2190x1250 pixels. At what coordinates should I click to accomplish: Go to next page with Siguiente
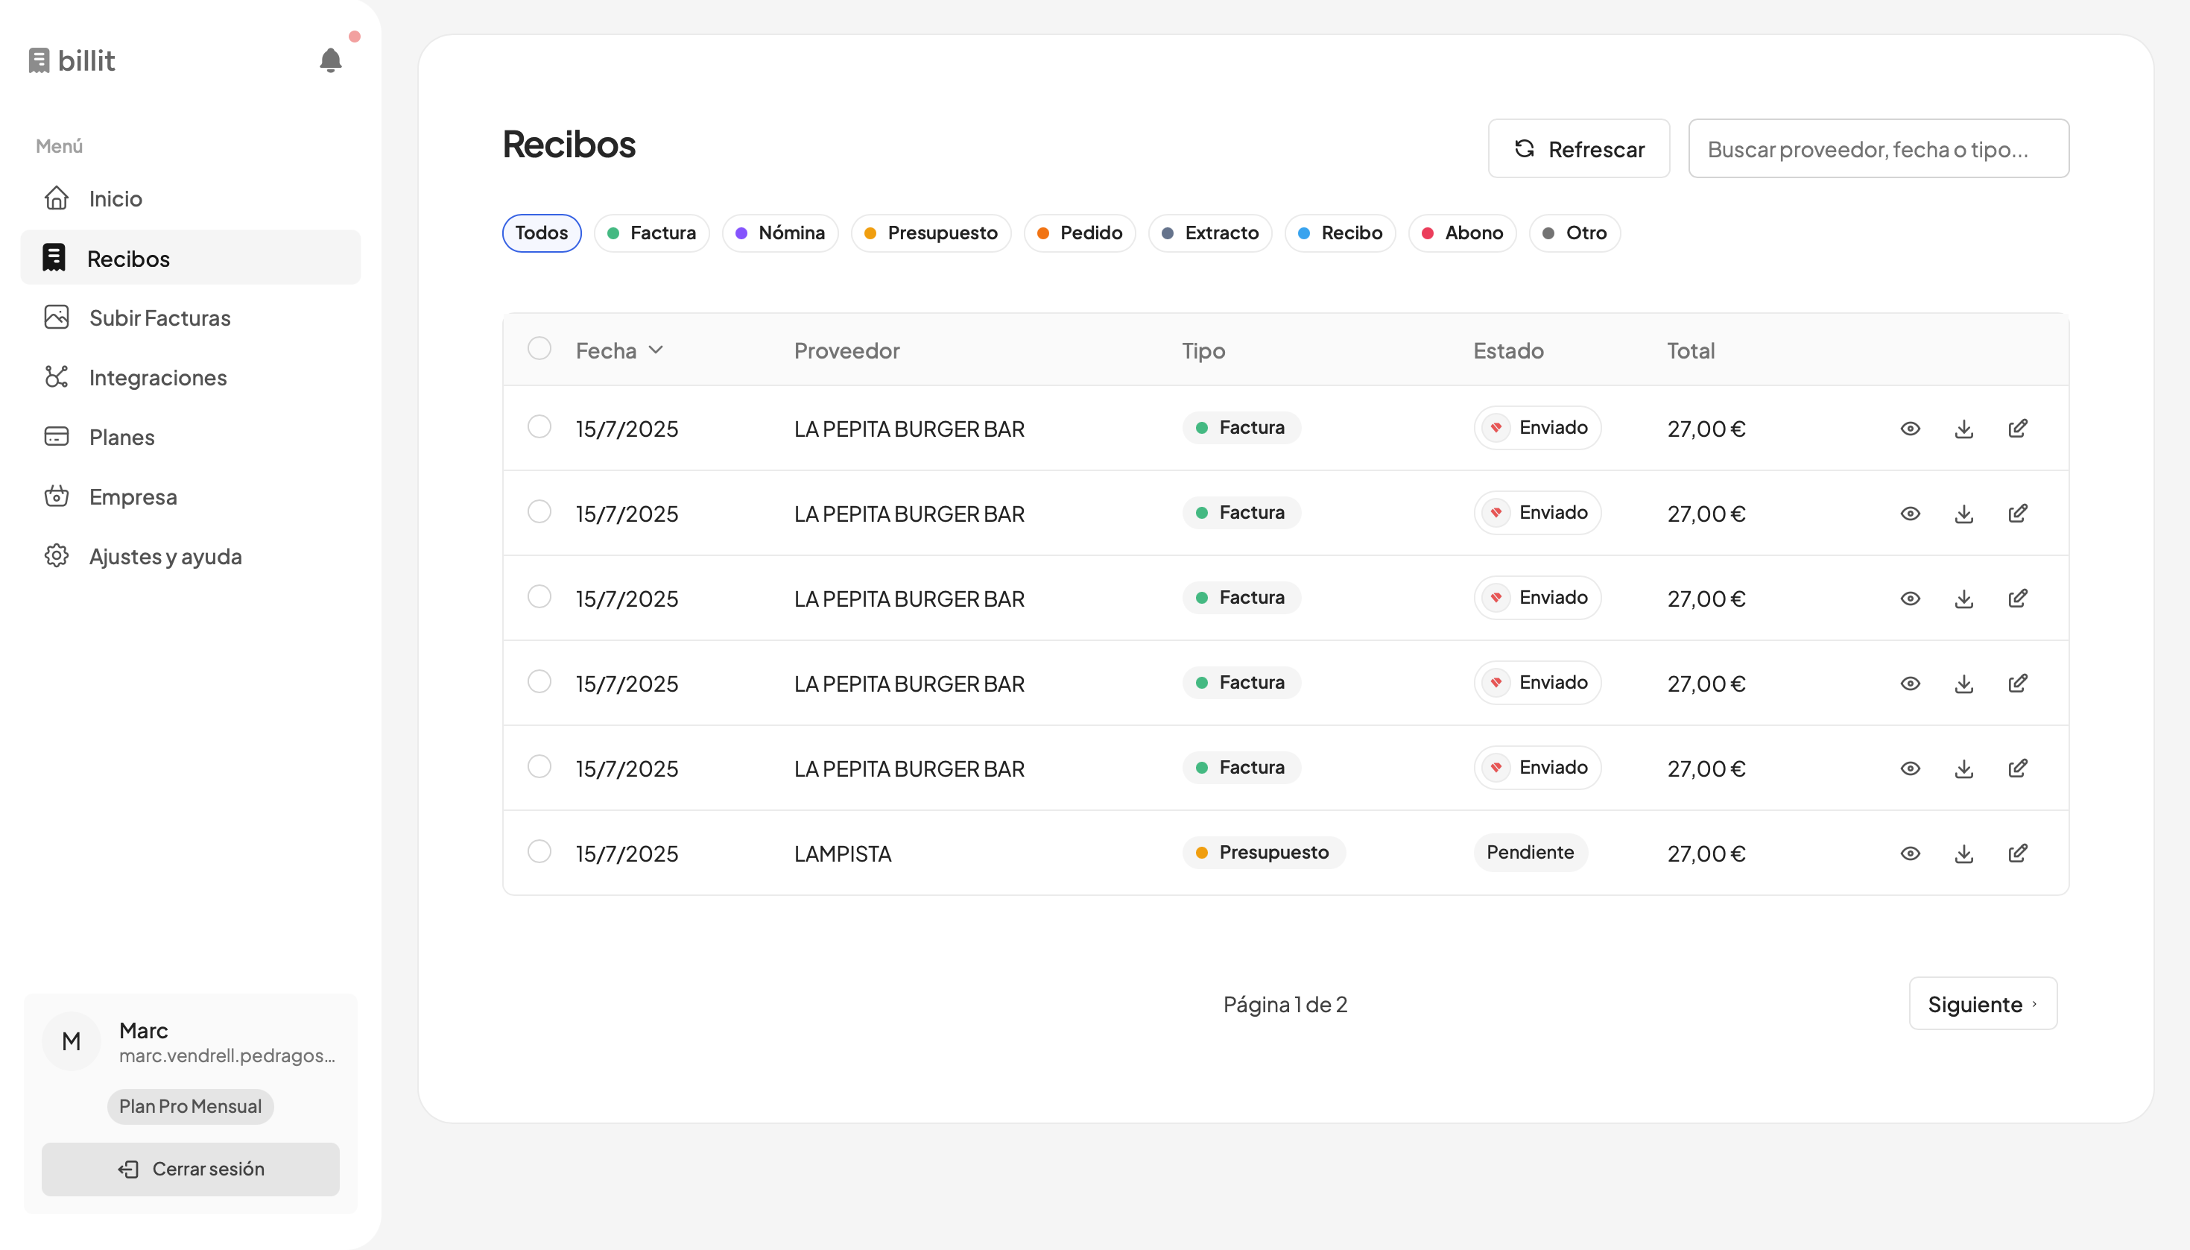pos(1983,1003)
